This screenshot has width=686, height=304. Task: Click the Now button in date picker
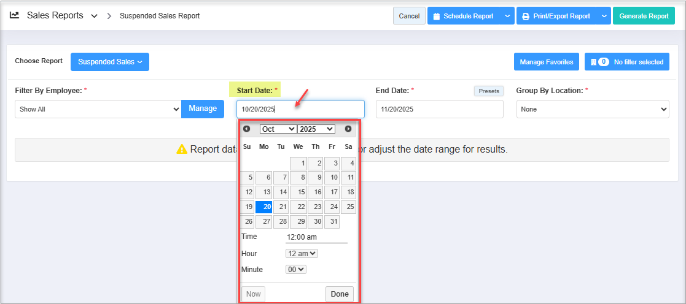[x=253, y=294]
